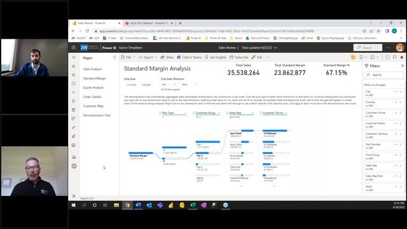Go to the Order Details page
This screenshot has height=229, width=407.
tap(92, 97)
